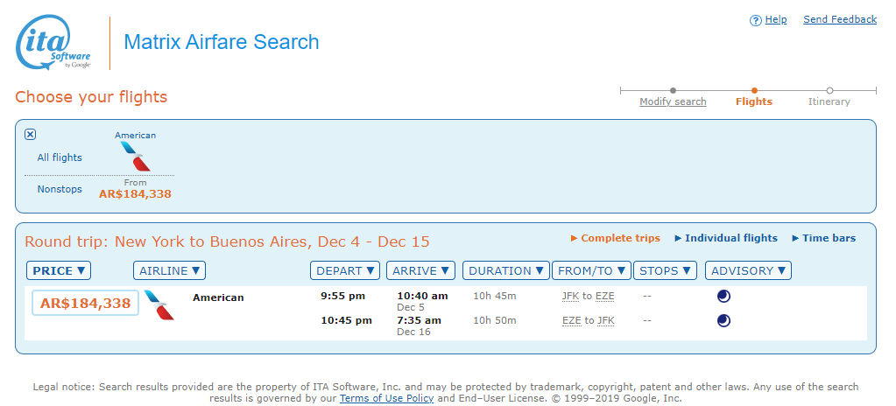Click American logo in flight result row
Viewport: 896px width, 406px height.
tap(159, 304)
